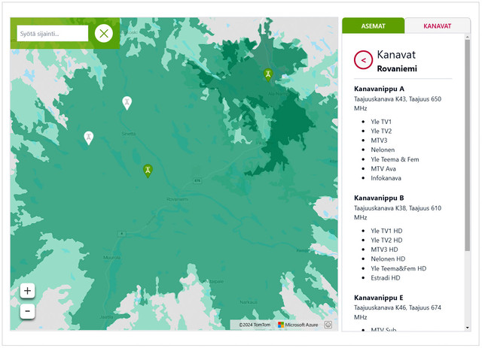
Task: Click the Muurola label on the map
Action: pyautogui.click(x=111, y=258)
